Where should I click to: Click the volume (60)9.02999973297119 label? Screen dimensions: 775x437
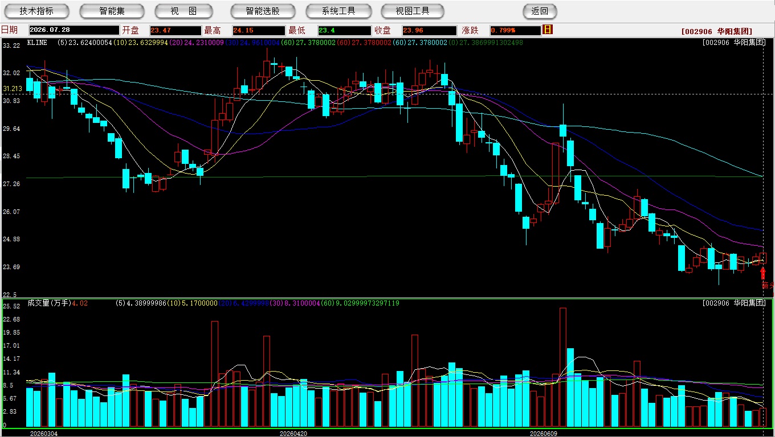360,303
